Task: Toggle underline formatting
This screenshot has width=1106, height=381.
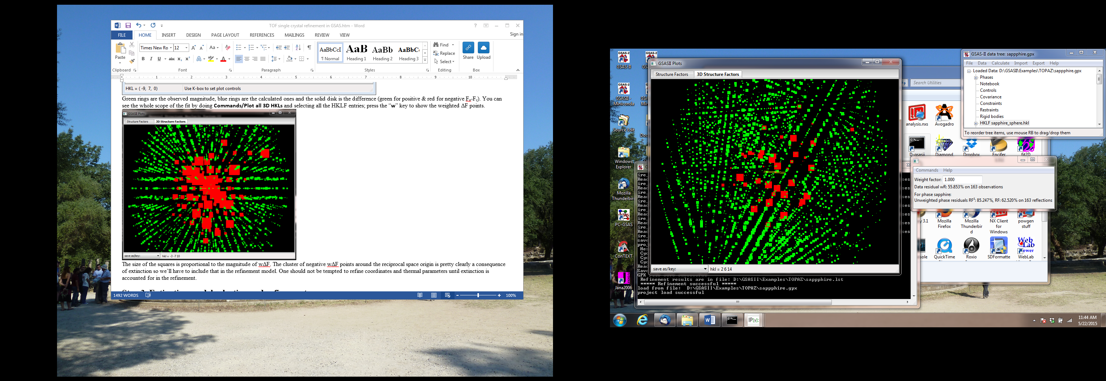Action: click(159, 59)
